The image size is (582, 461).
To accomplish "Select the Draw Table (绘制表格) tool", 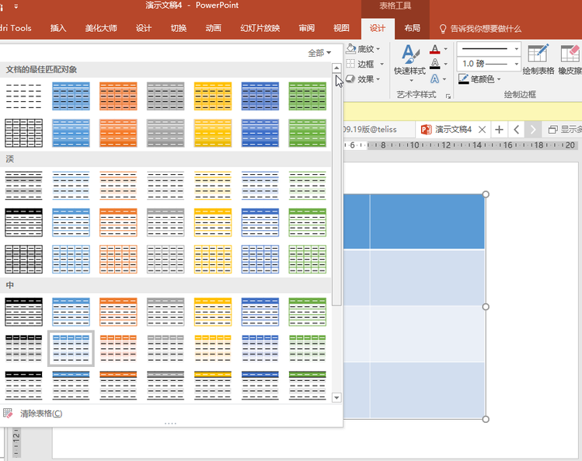I will coord(538,59).
